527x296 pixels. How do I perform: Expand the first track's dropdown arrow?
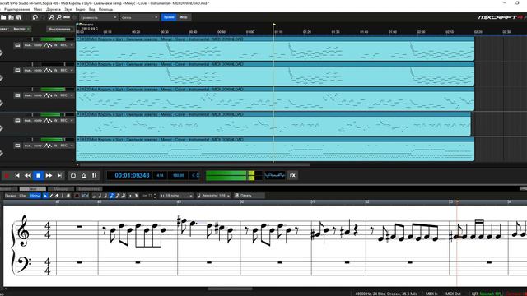(72, 45)
